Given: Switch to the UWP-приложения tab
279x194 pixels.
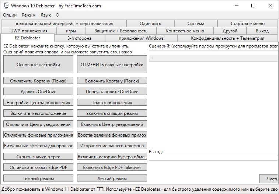Looking at the screenshot, I should pyautogui.click(x=29, y=31).
